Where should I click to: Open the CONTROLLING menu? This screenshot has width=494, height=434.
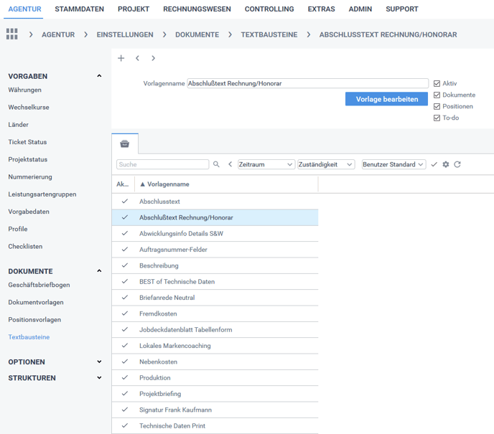269,9
